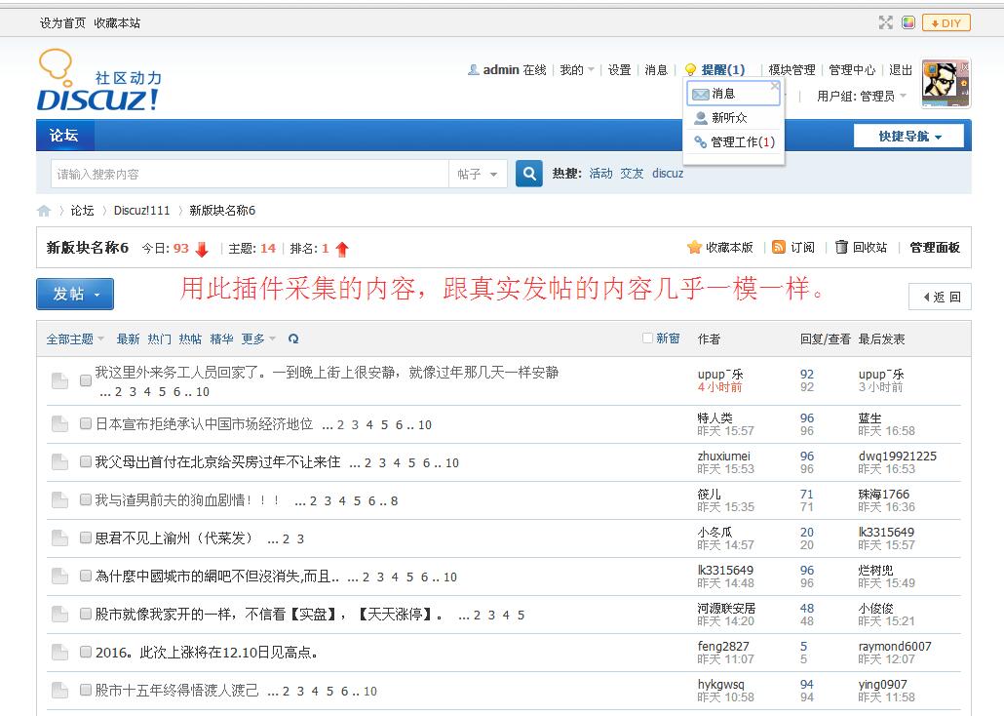This screenshot has height=716, width=1004.
Task: Check the box for 股市就像我家开的一样 thread
Action: 85,615
